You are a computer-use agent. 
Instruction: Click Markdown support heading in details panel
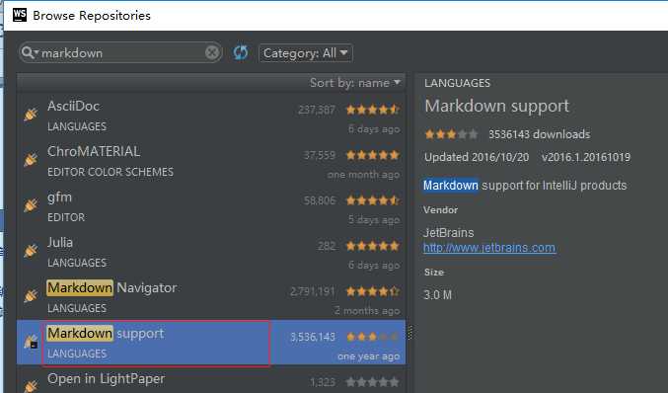click(496, 106)
